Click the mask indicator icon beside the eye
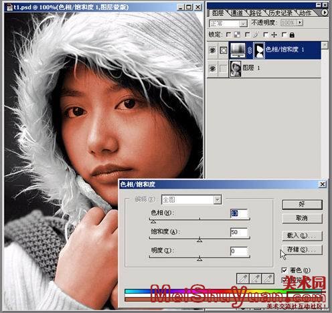Viewport: 332px width, 313px height. [224, 50]
